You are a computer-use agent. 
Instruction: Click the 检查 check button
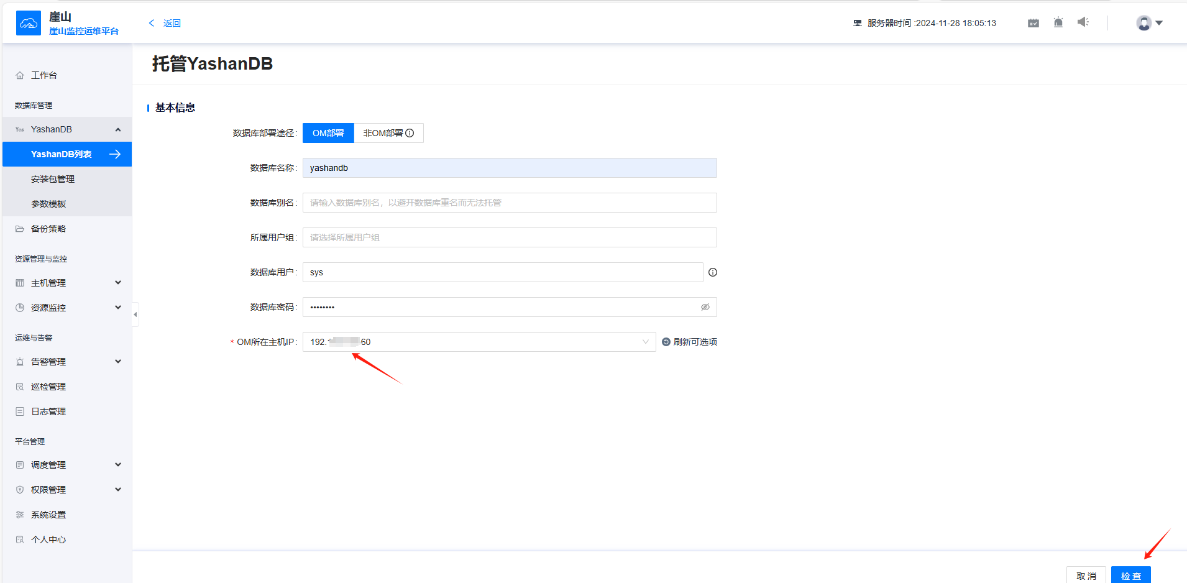(1131, 575)
